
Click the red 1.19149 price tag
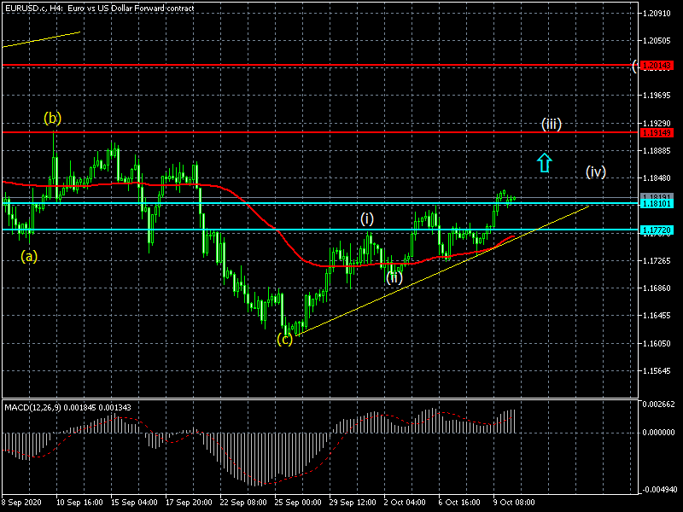pyautogui.click(x=657, y=132)
